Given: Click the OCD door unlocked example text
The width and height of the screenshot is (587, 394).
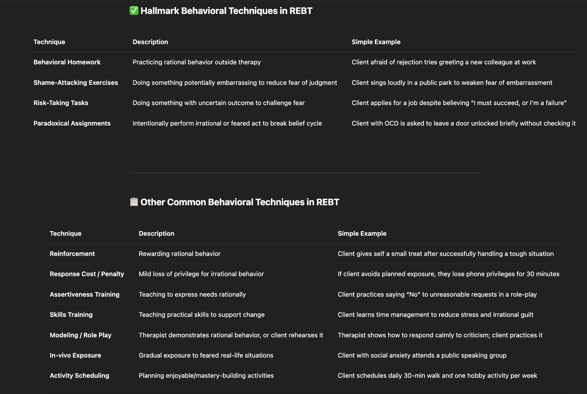Looking at the screenshot, I should click(x=463, y=123).
